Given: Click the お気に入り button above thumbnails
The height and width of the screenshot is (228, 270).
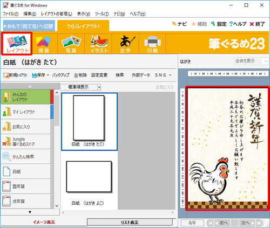Looking at the screenshot, I should click(x=165, y=87).
